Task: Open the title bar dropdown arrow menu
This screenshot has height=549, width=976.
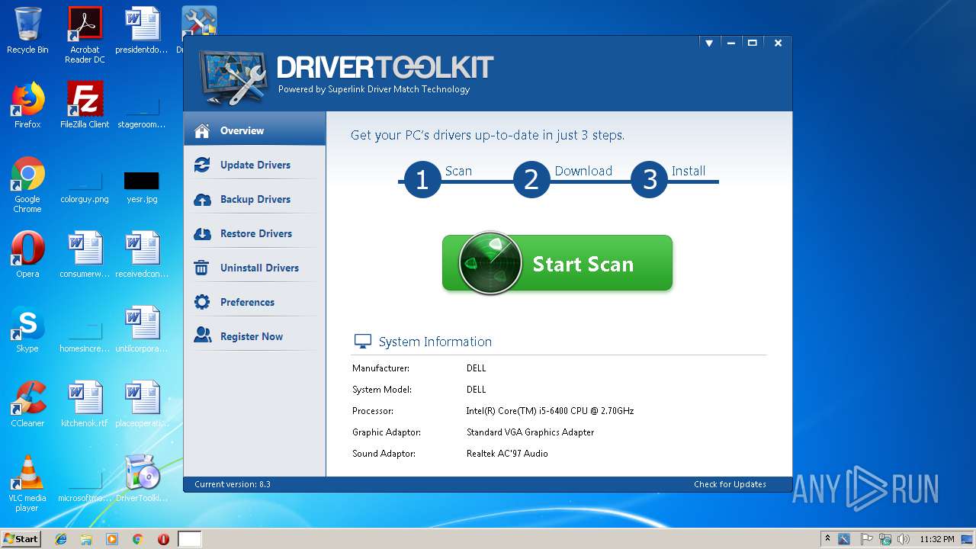Action: tap(708, 43)
